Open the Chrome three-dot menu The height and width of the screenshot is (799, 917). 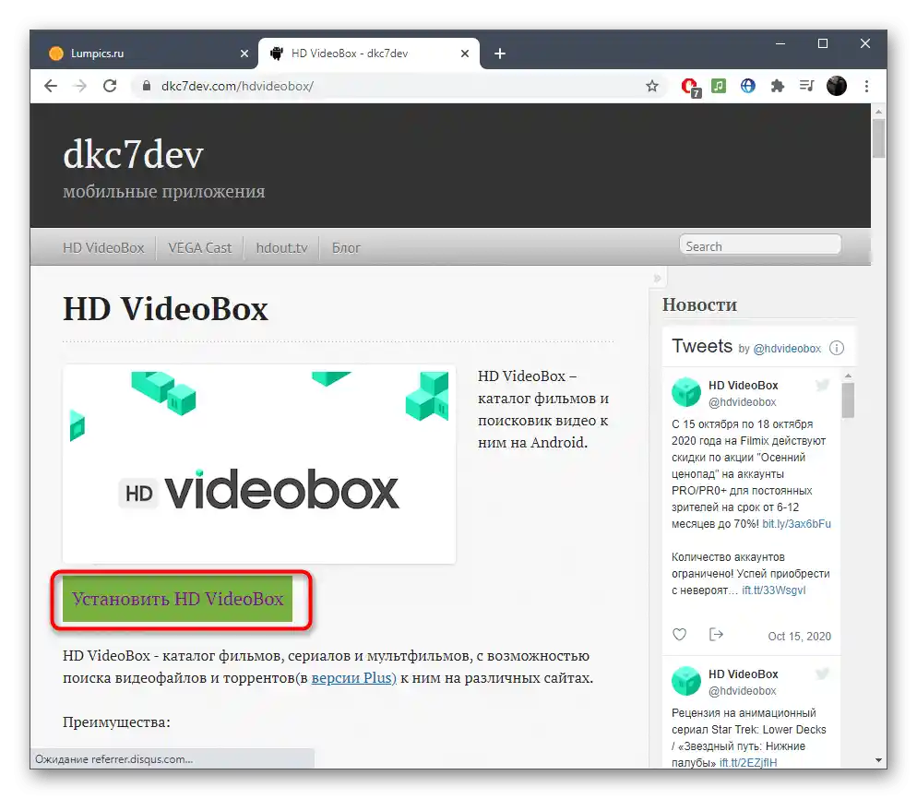[x=866, y=86]
